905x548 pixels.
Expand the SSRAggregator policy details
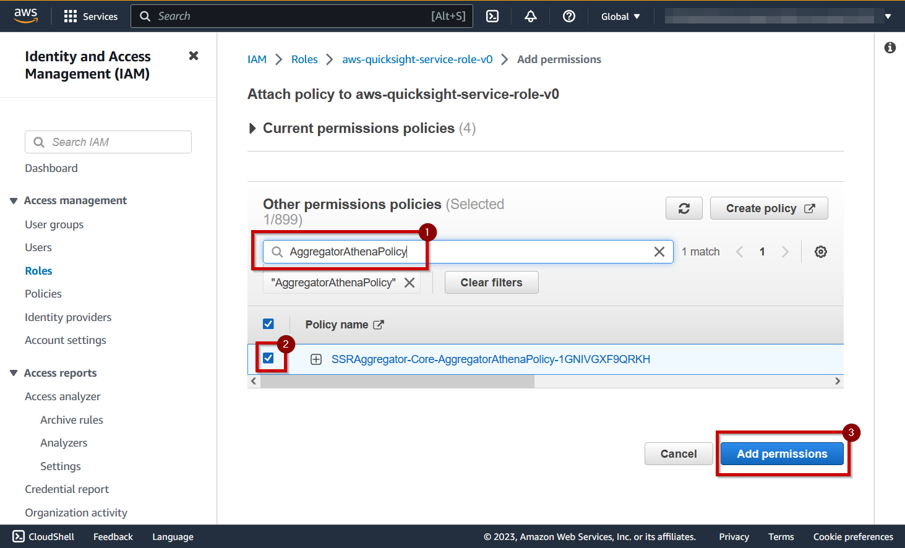(x=316, y=359)
